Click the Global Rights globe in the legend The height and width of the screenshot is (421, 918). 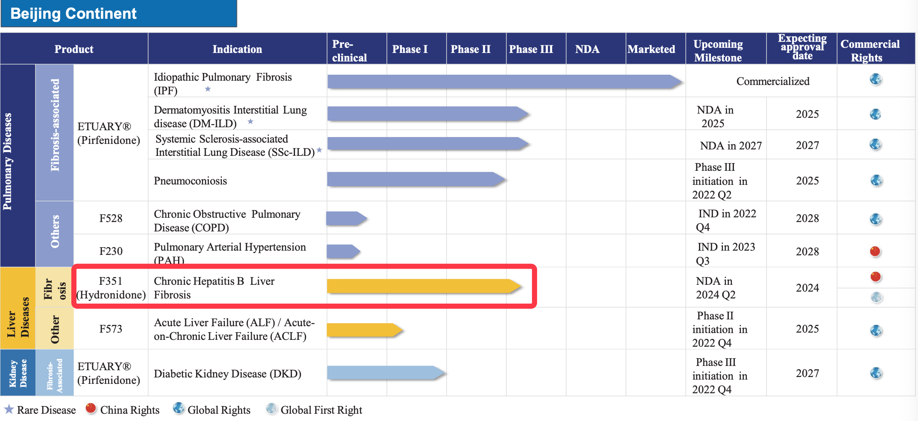click(178, 408)
